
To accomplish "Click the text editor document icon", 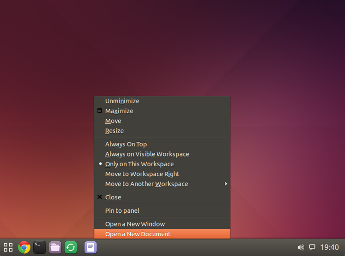I will click(x=91, y=247).
